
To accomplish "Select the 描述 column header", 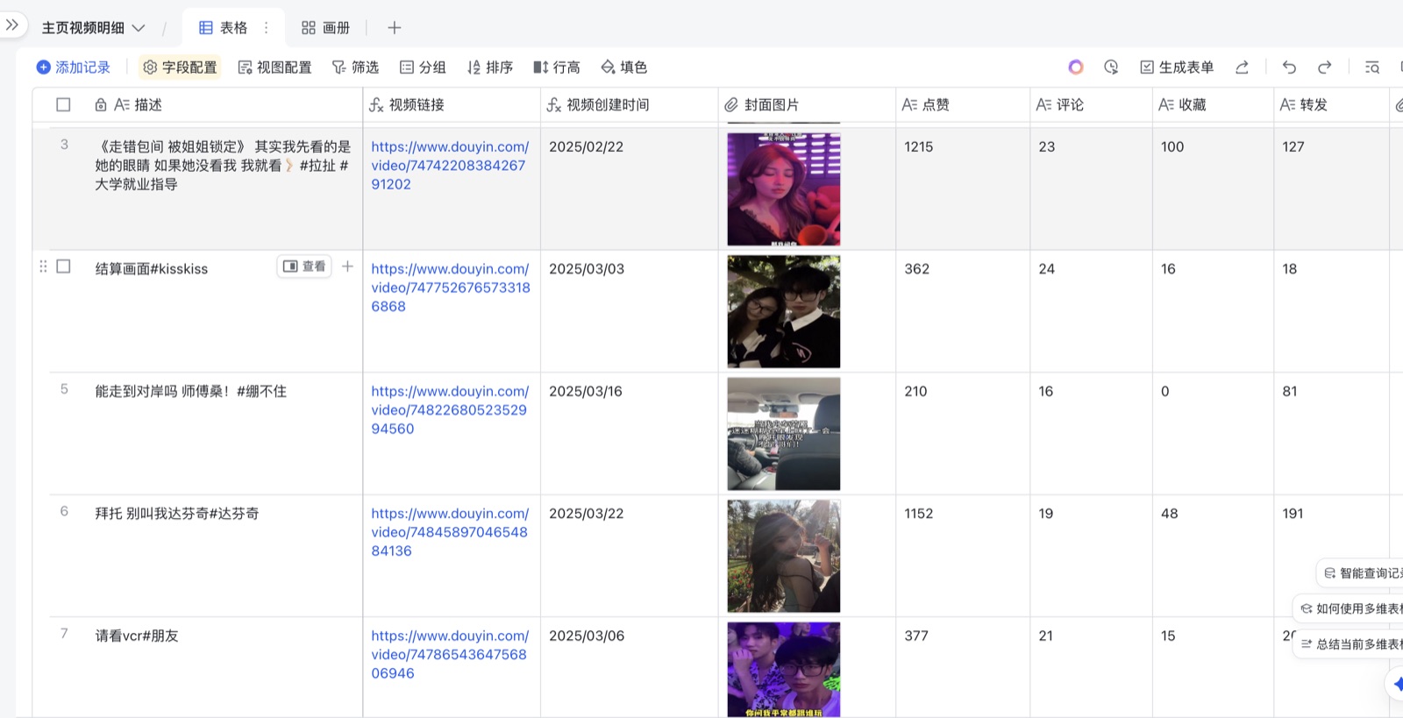I will click(x=197, y=105).
